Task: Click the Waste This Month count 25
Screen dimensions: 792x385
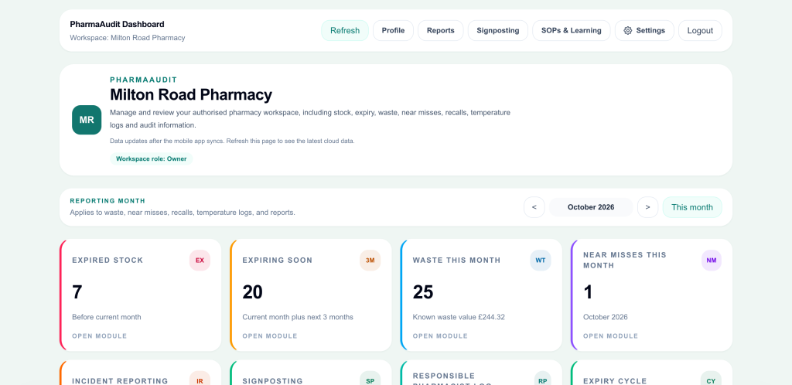Action: (423, 292)
